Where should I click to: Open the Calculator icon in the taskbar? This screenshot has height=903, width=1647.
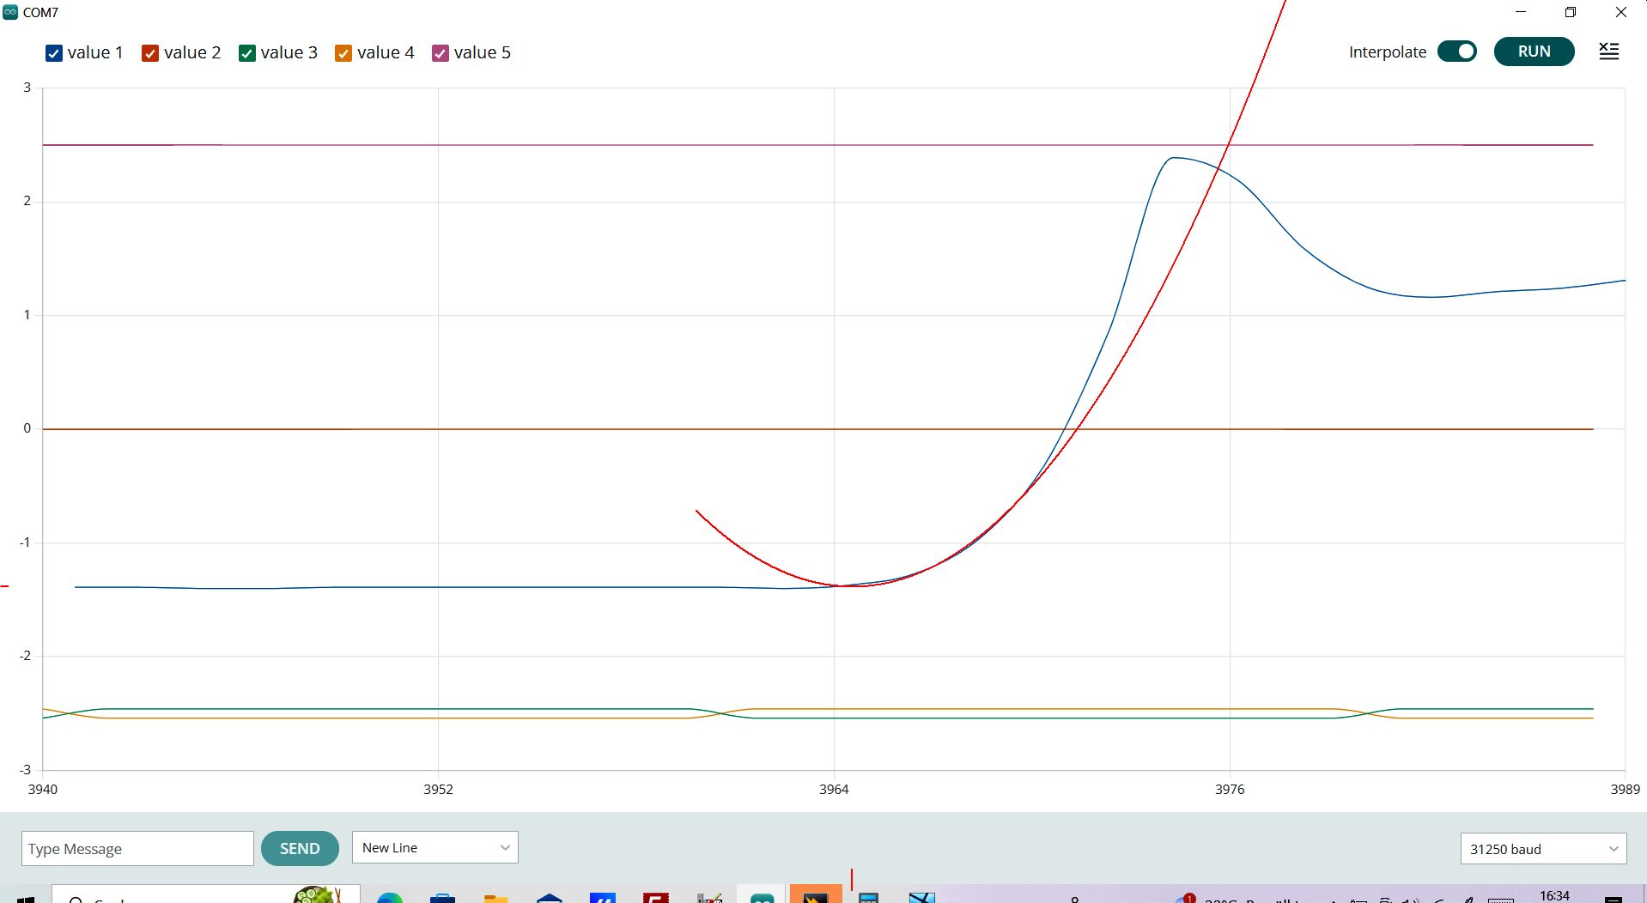click(868, 898)
